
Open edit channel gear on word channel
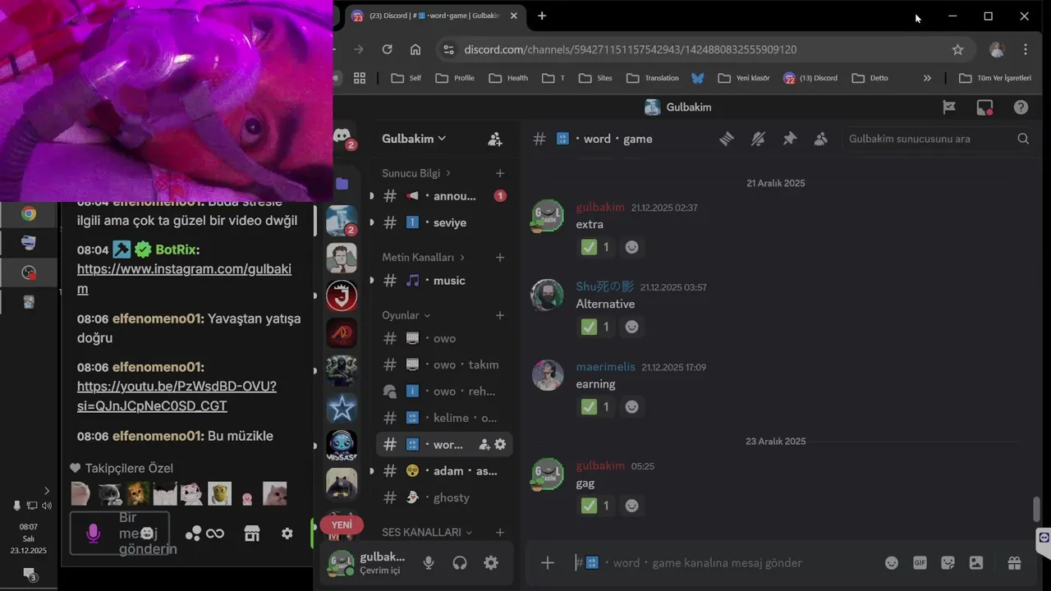(500, 444)
